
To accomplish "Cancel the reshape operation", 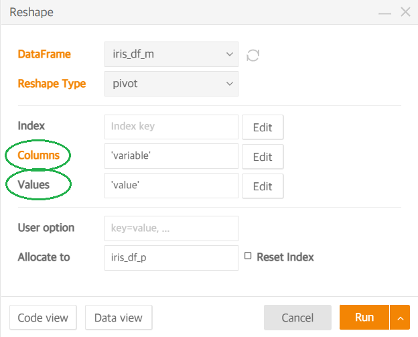I will coord(297,318).
